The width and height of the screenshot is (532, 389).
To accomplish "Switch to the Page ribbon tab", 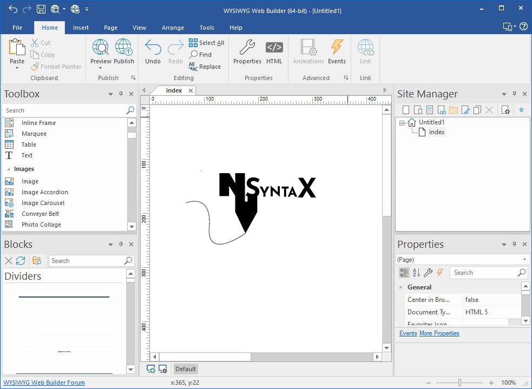I will point(110,28).
